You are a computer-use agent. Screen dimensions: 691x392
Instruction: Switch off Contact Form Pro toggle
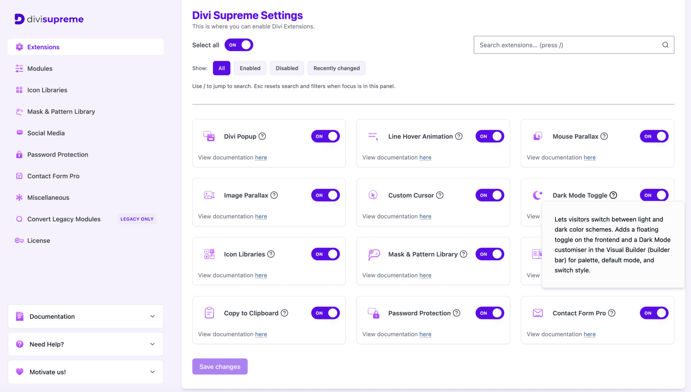coord(654,313)
